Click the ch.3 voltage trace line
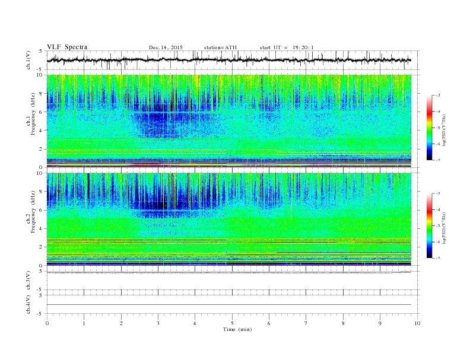 (228, 273)
